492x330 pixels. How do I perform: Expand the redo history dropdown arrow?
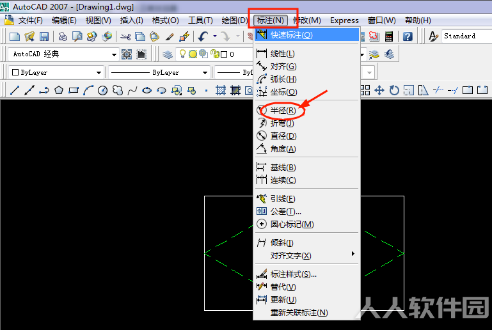coord(237,36)
